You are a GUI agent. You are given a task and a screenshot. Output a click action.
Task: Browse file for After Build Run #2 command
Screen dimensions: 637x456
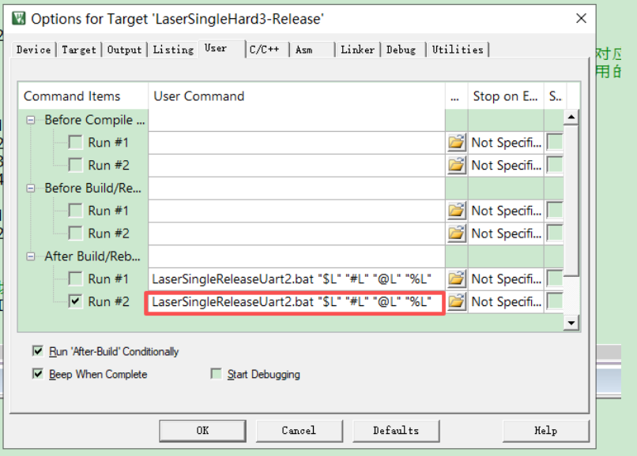coord(456,301)
